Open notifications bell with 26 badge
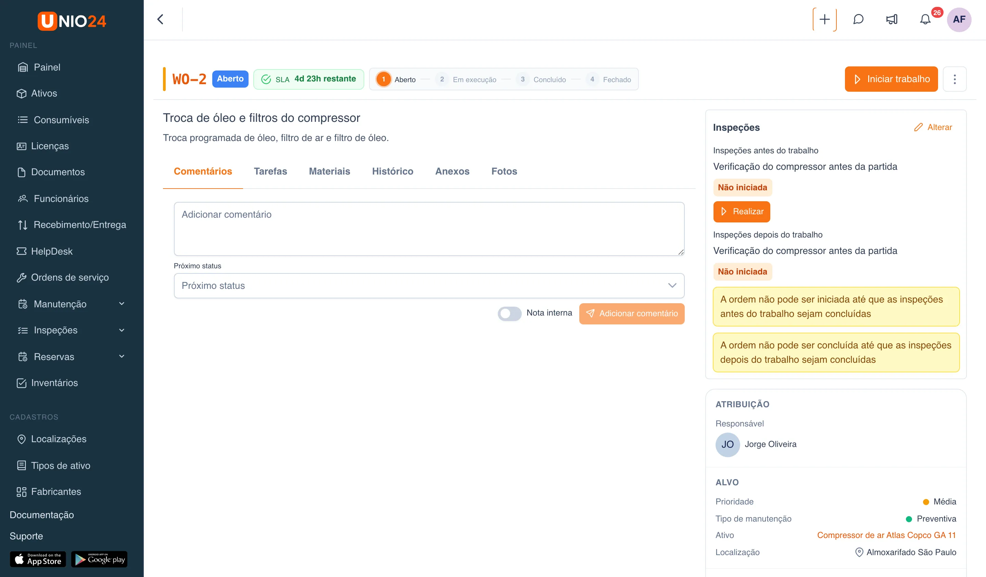The height and width of the screenshot is (577, 986). 925,19
